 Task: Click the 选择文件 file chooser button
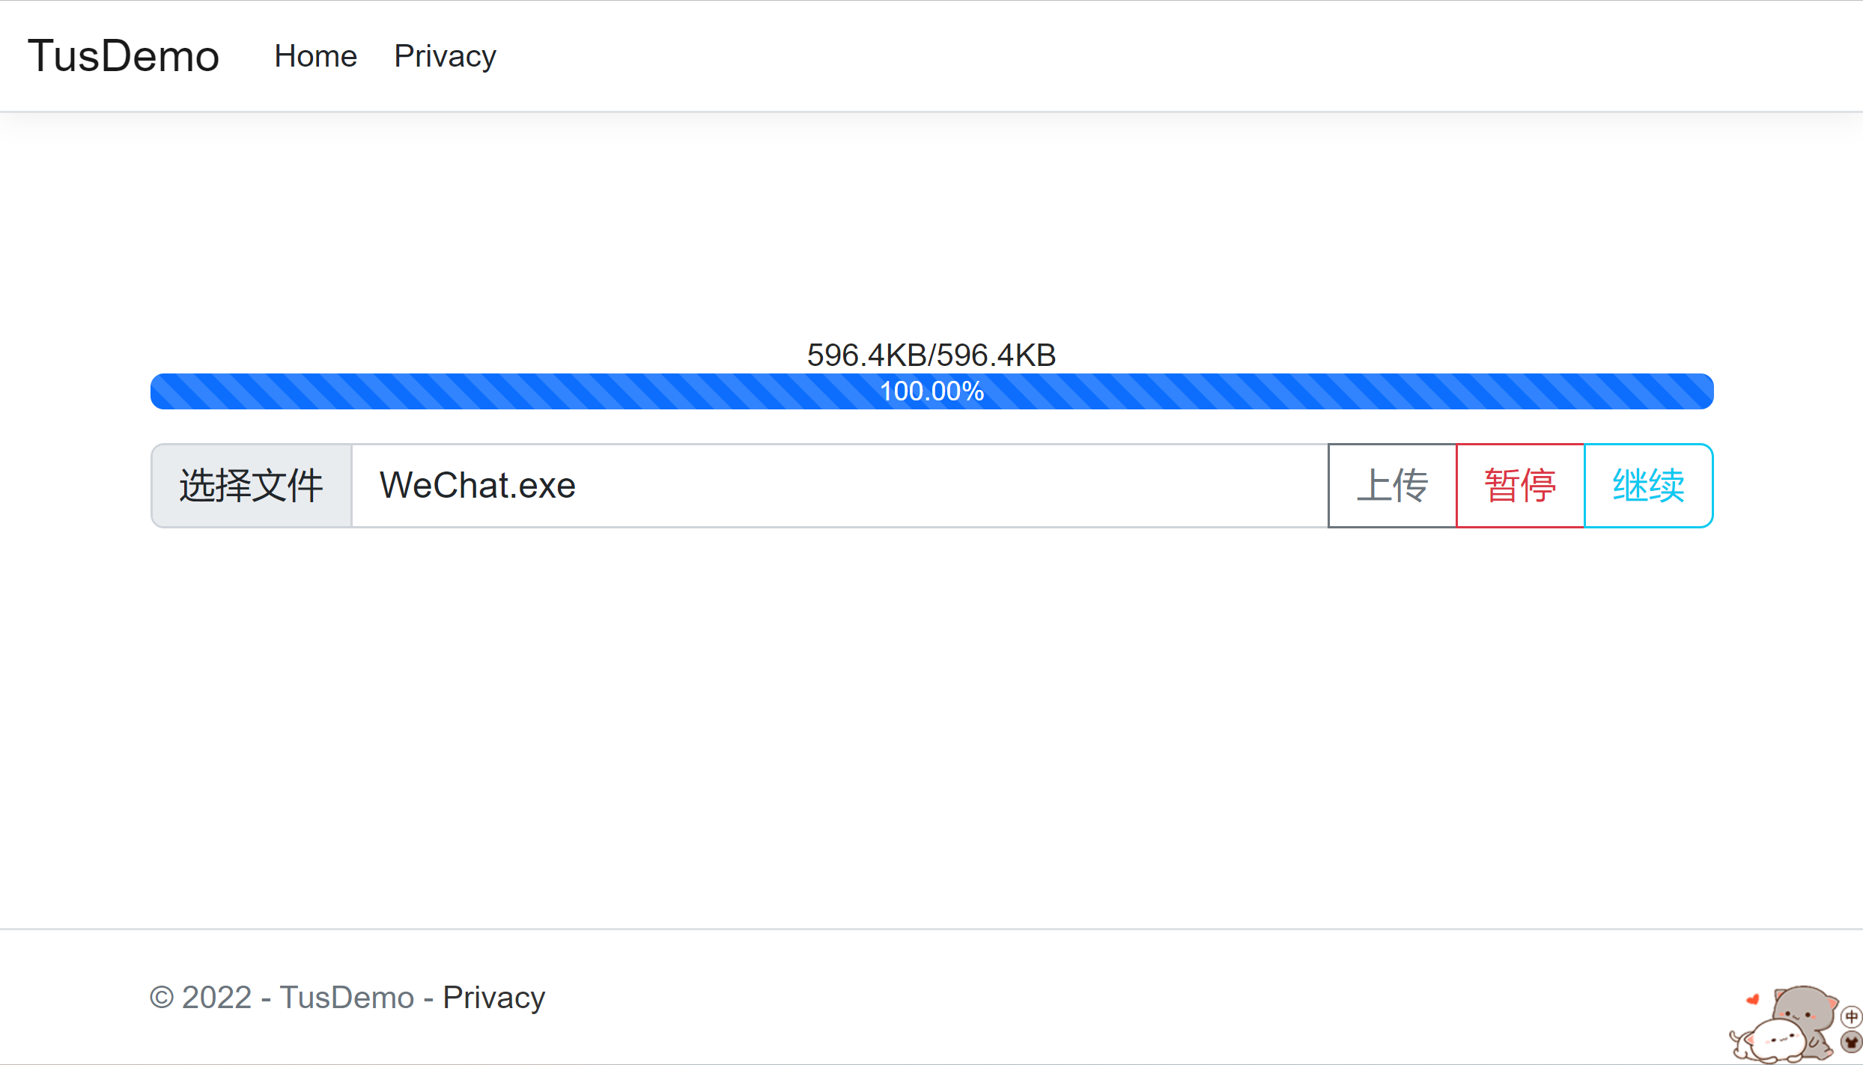[x=252, y=486]
